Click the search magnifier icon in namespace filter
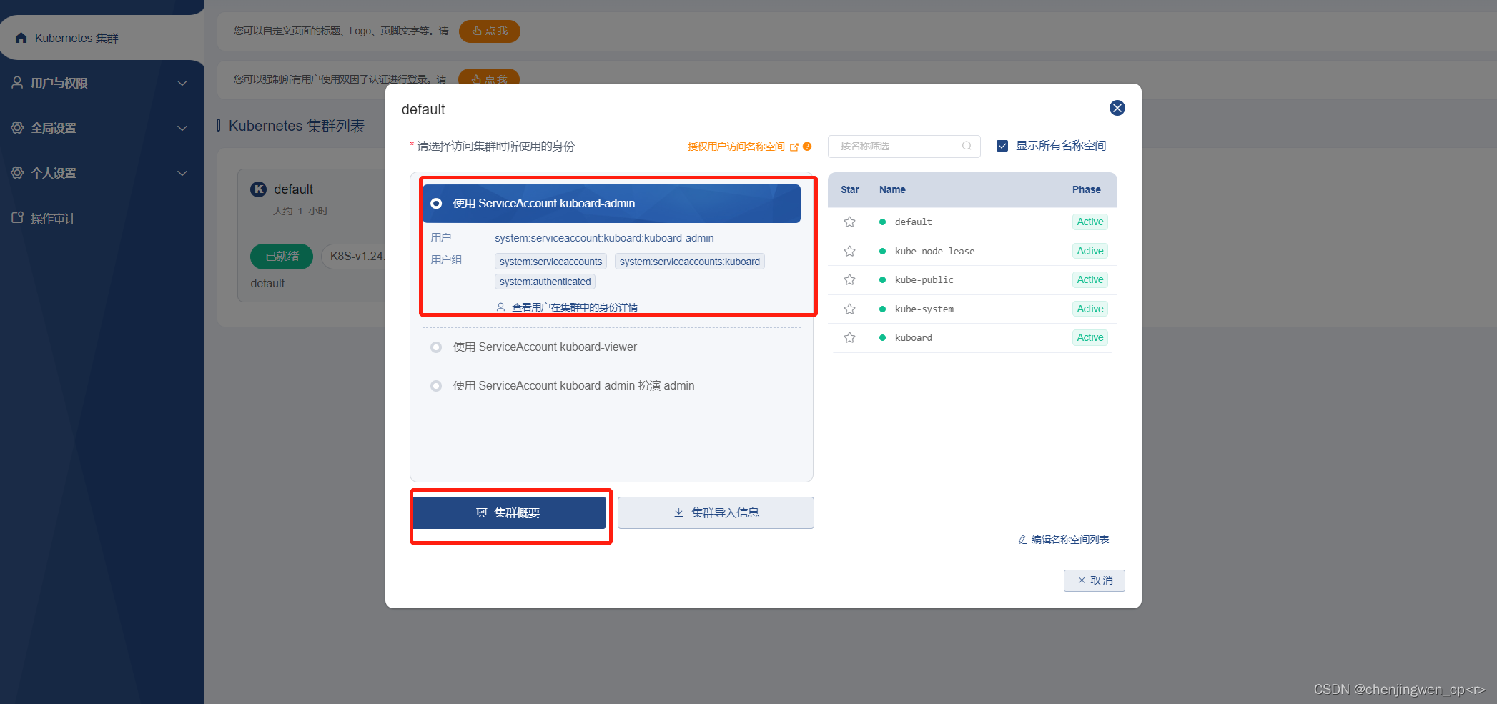The image size is (1497, 704). click(x=967, y=146)
